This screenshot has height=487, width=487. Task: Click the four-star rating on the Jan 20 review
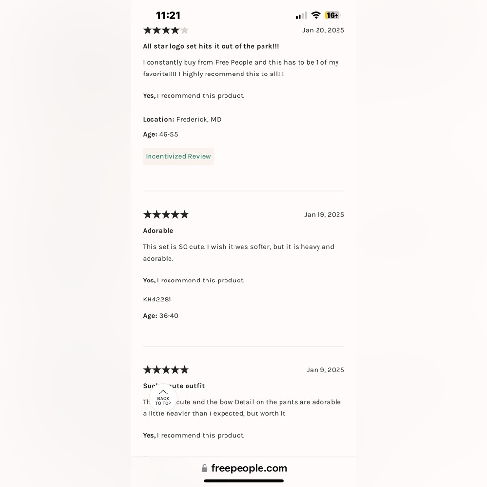point(166,30)
